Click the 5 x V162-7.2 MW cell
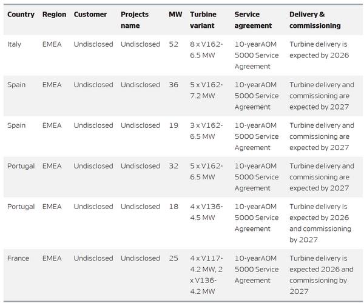 (206, 90)
